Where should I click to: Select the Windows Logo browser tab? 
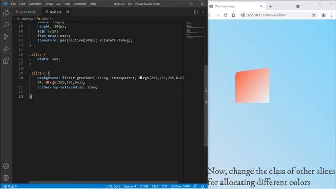pos(236,6)
